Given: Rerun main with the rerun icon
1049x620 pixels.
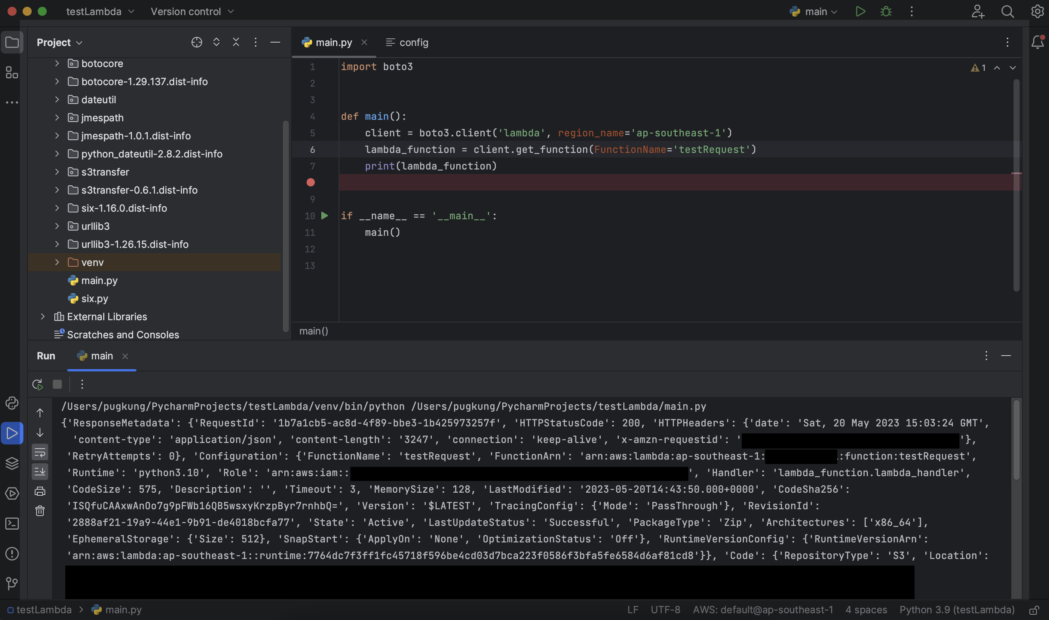Looking at the screenshot, I should [x=38, y=384].
